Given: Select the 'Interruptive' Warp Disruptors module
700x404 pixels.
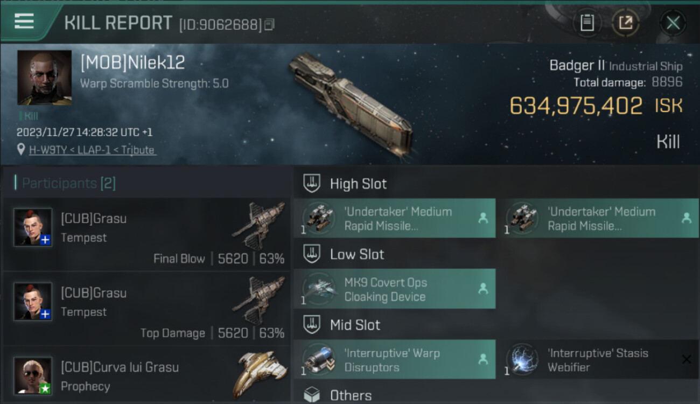Looking at the screenshot, I should tap(394, 360).
